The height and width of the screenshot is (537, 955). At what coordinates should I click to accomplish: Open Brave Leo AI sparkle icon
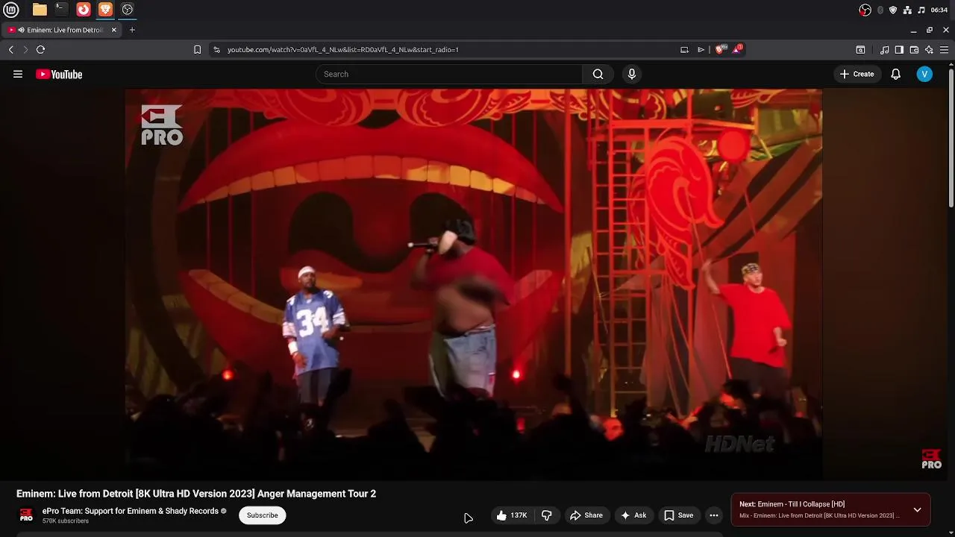pos(929,50)
